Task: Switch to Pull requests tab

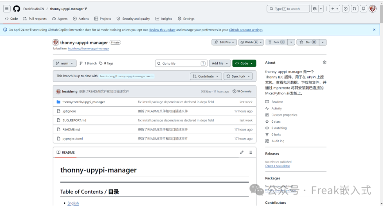Action: tap(35, 19)
